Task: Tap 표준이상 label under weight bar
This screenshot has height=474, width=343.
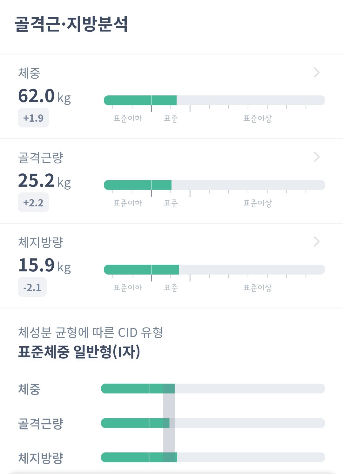Action: click(x=257, y=119)
